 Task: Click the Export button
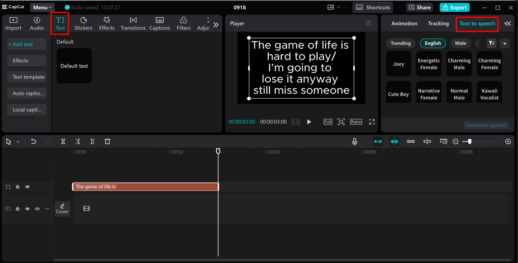454,7
